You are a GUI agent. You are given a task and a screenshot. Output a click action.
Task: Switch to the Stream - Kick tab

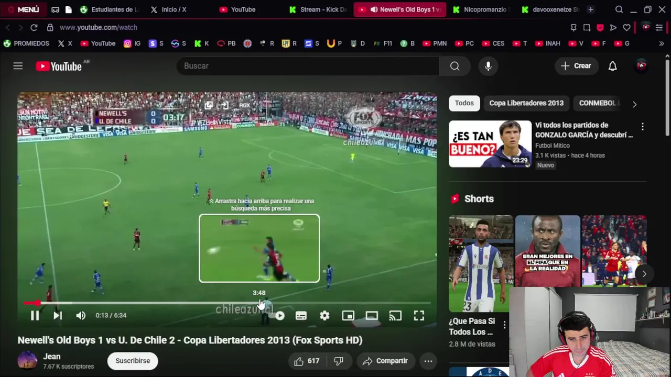pyautogui.click(x=318, y=9)
